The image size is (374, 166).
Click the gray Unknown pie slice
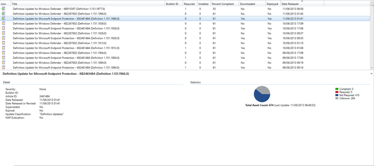click(x=264, y=89)
